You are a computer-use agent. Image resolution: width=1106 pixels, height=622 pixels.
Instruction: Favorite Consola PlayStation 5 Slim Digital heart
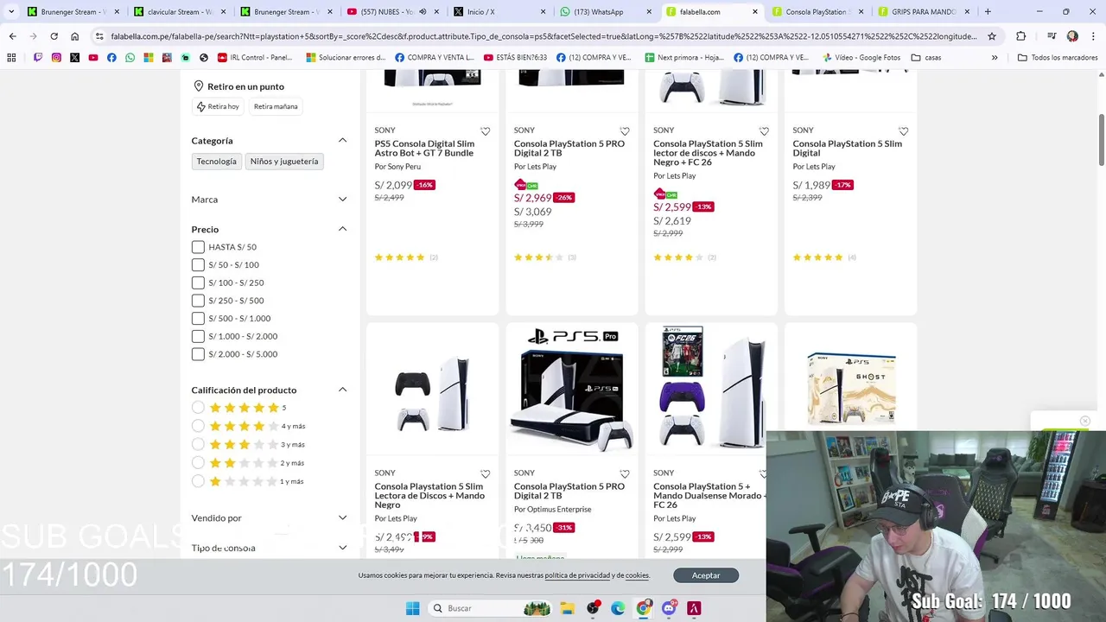pyautogui.click(x=903, y=131)
